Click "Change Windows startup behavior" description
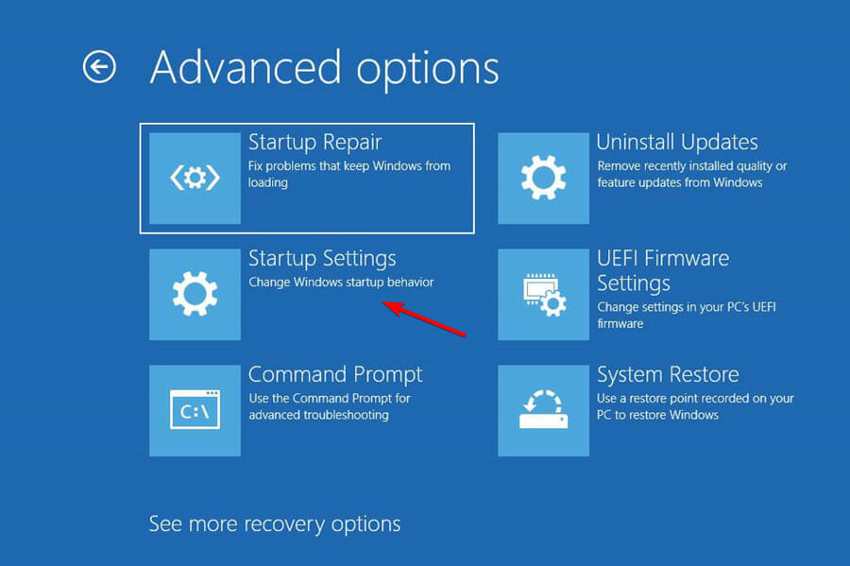 click(341, 282)
